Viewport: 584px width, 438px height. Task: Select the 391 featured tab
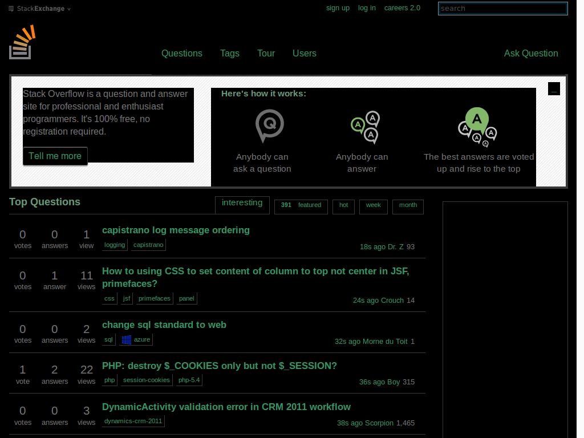click(301, 206)
